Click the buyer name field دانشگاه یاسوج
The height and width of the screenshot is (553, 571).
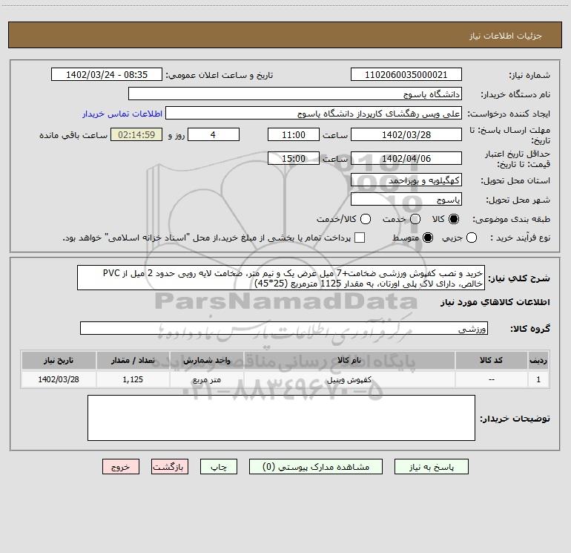point(295,94)
